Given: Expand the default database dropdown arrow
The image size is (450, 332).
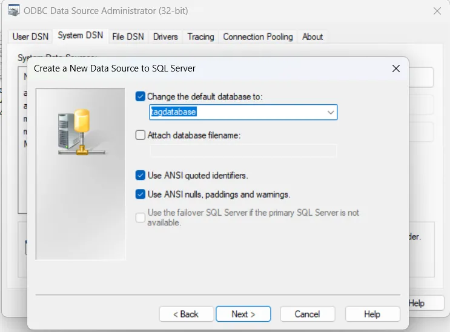Looking at the screenshot, I should [331, 112].
